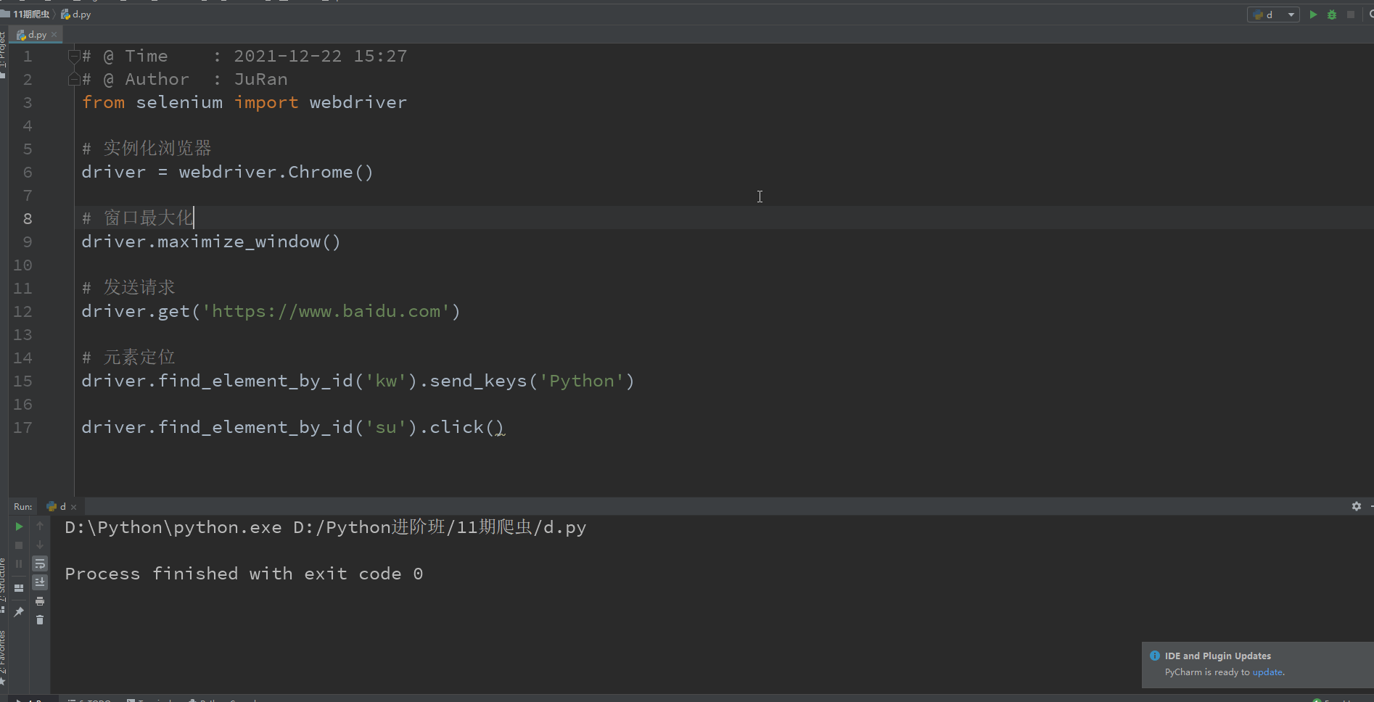Click the Author JuRan comment line

pos(185,79)
